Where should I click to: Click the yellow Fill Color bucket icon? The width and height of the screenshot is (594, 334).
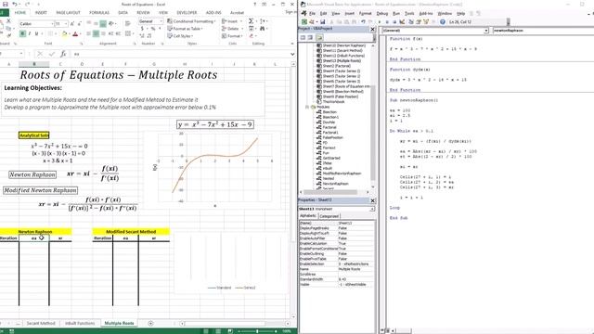(64, 34)
